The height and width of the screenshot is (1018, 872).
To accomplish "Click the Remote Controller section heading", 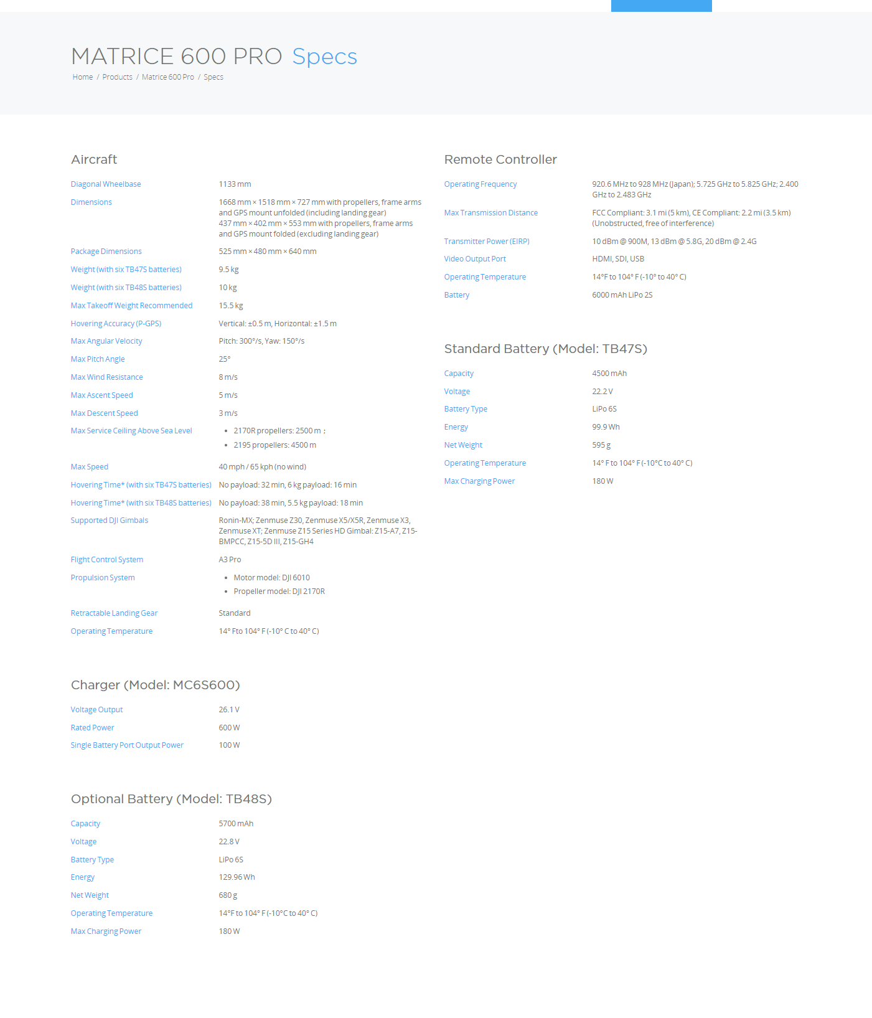I will pyautogui.click(x=501, y=159).
